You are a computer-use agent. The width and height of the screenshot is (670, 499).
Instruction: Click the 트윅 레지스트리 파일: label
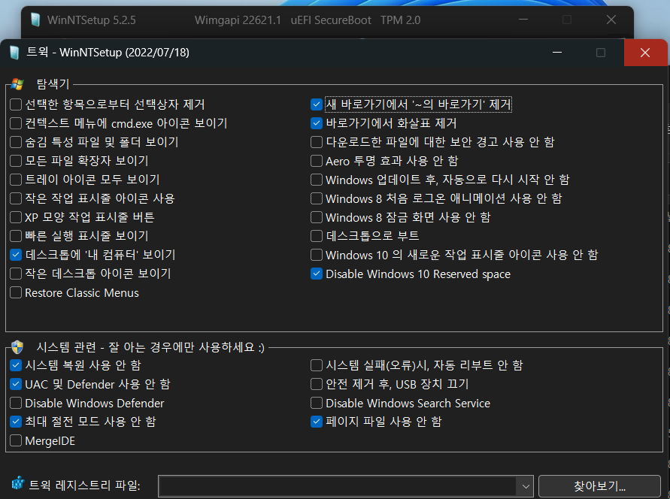(x=85, y=485)
